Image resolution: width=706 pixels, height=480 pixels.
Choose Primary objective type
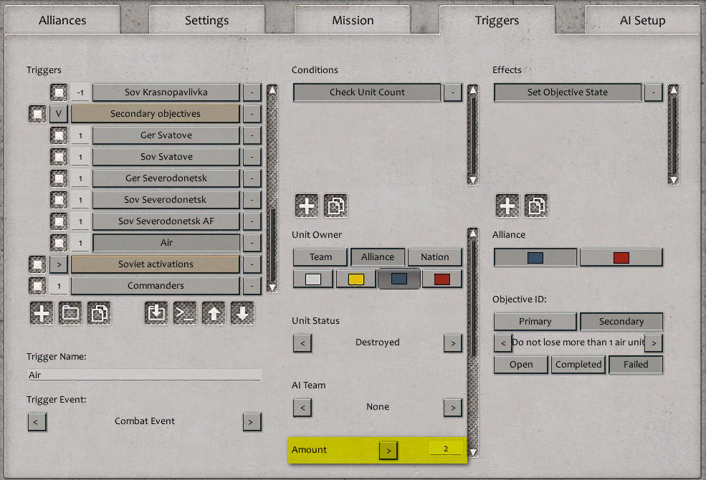point(535,322)
